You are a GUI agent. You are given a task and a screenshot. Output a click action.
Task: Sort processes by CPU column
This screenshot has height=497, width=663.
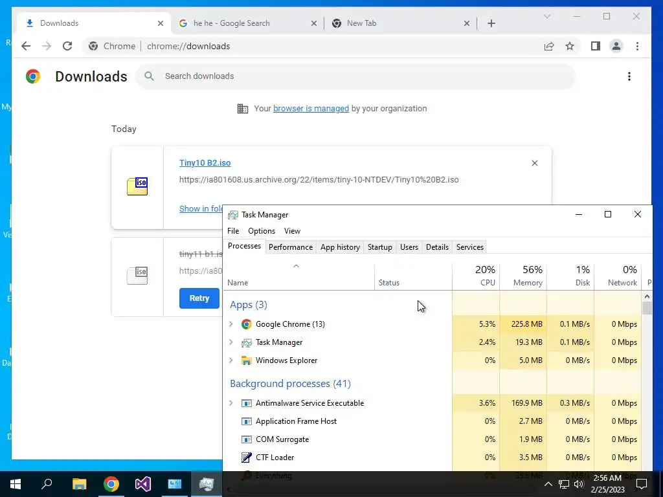(476, 276)
